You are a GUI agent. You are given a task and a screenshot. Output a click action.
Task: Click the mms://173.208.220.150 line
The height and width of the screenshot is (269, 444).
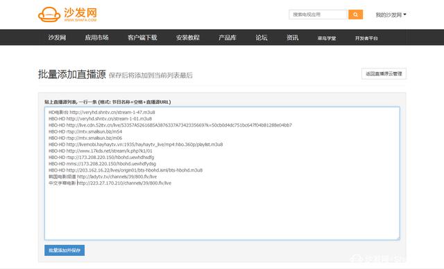coord(102,164)
